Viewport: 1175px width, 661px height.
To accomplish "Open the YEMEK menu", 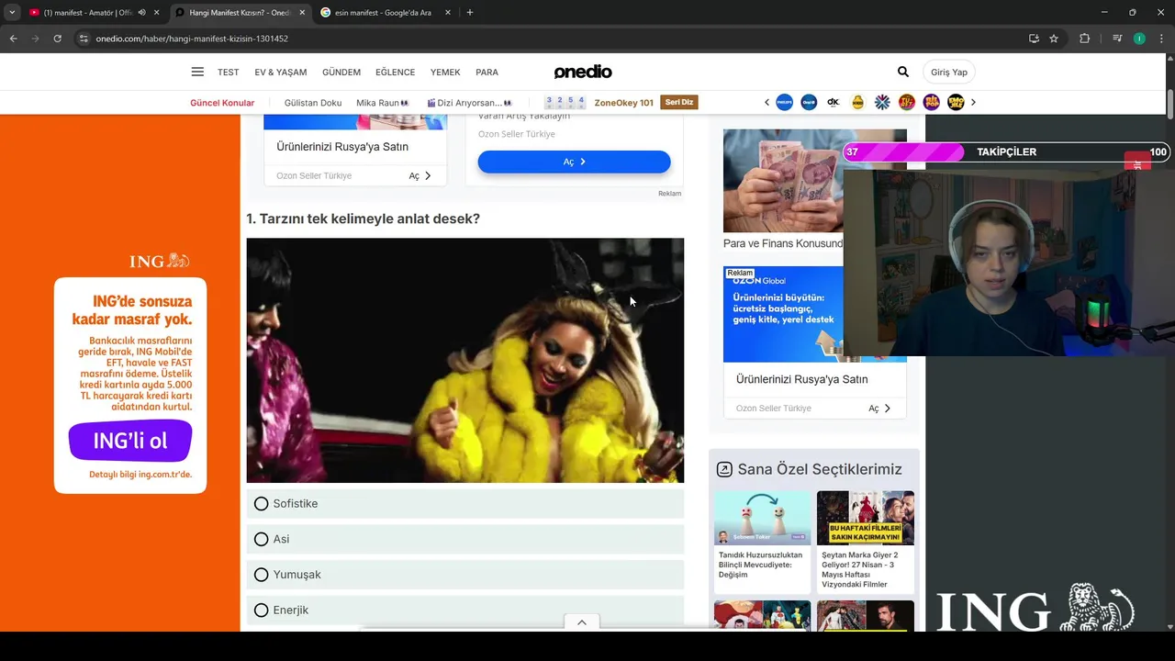I will 445,73.
